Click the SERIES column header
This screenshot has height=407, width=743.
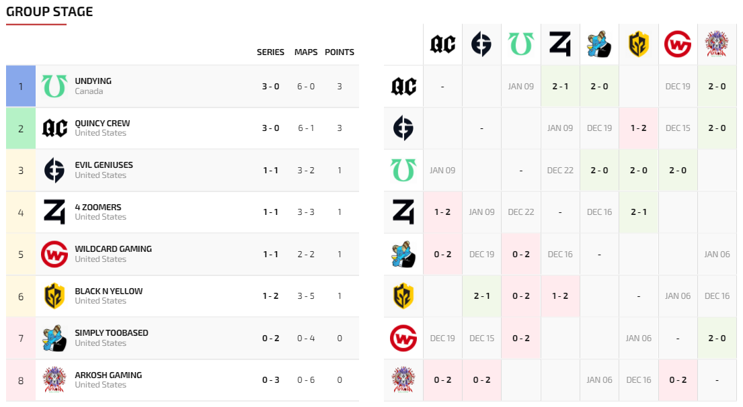[270, 52]
